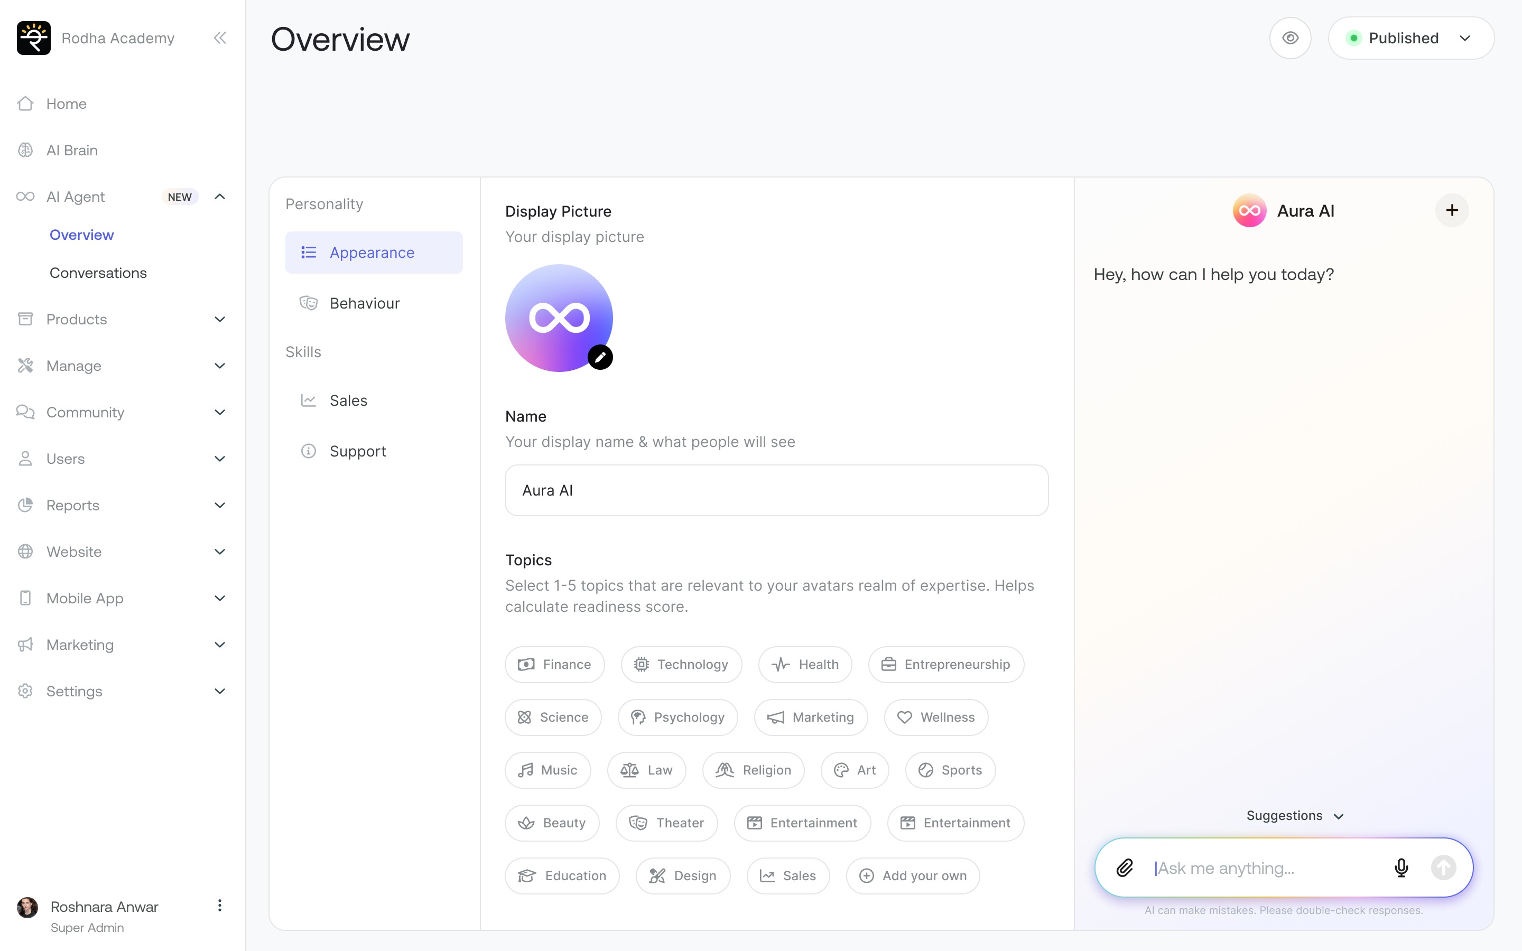Click the AI Brain sidebar icon
The width and height of the screenshot is (1522, 951).
coord(25,151)
